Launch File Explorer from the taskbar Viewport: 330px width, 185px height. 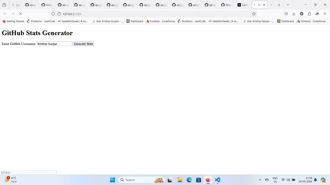click(179, 180)
